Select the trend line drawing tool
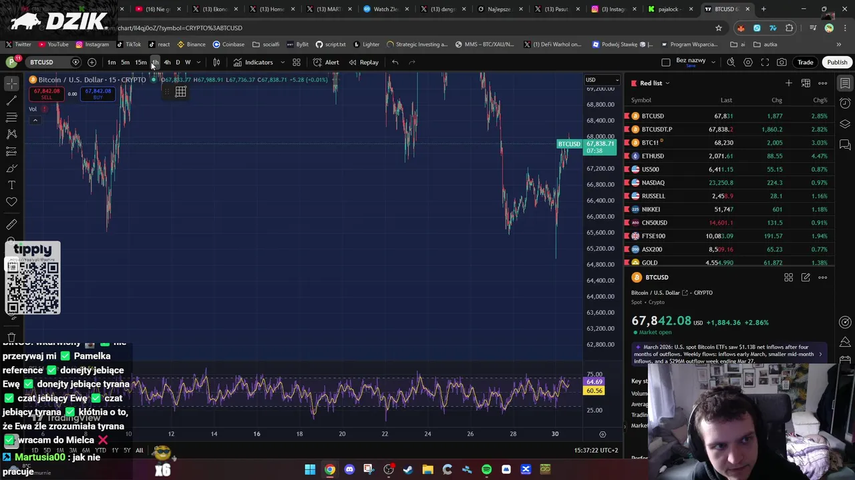 (x=11, y=101)
